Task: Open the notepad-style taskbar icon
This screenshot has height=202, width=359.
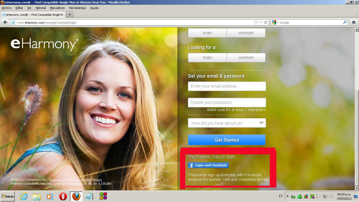Action: [89, 196]
